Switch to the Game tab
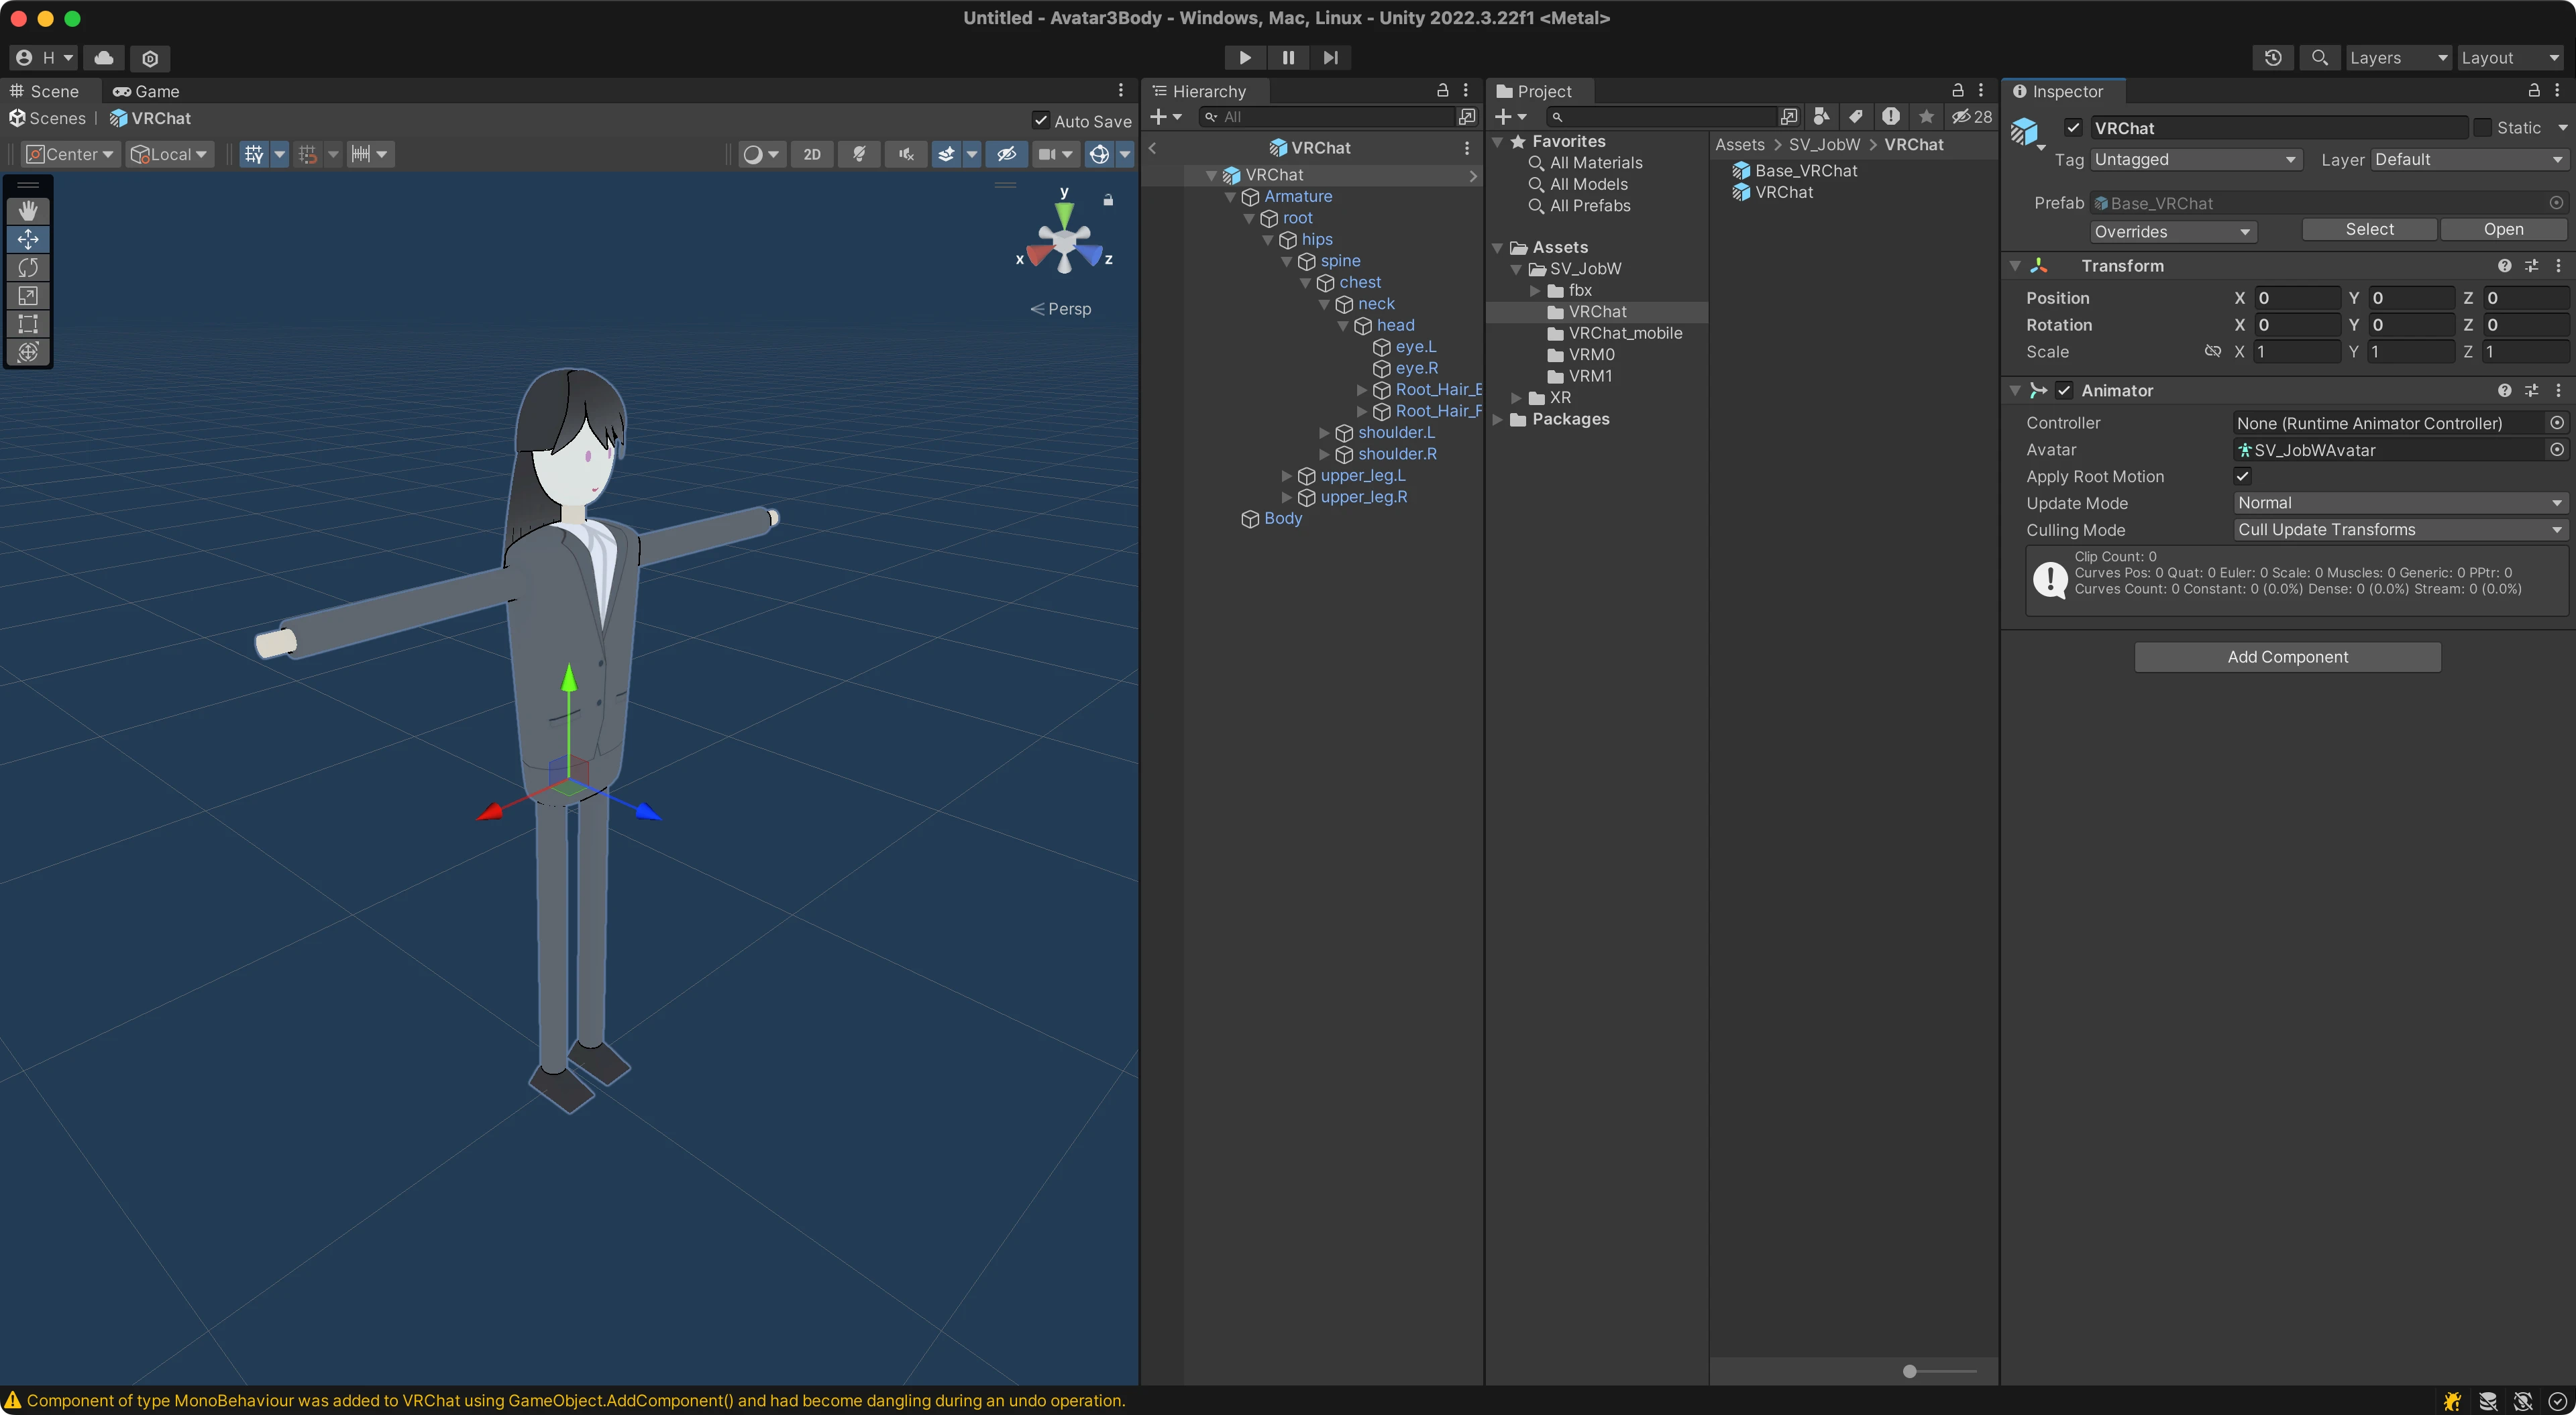2576x1415 pixels. (146, 91)
